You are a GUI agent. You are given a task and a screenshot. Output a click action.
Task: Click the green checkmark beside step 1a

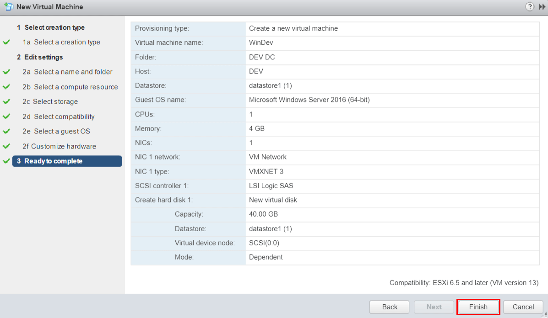[x=7, y=42]
